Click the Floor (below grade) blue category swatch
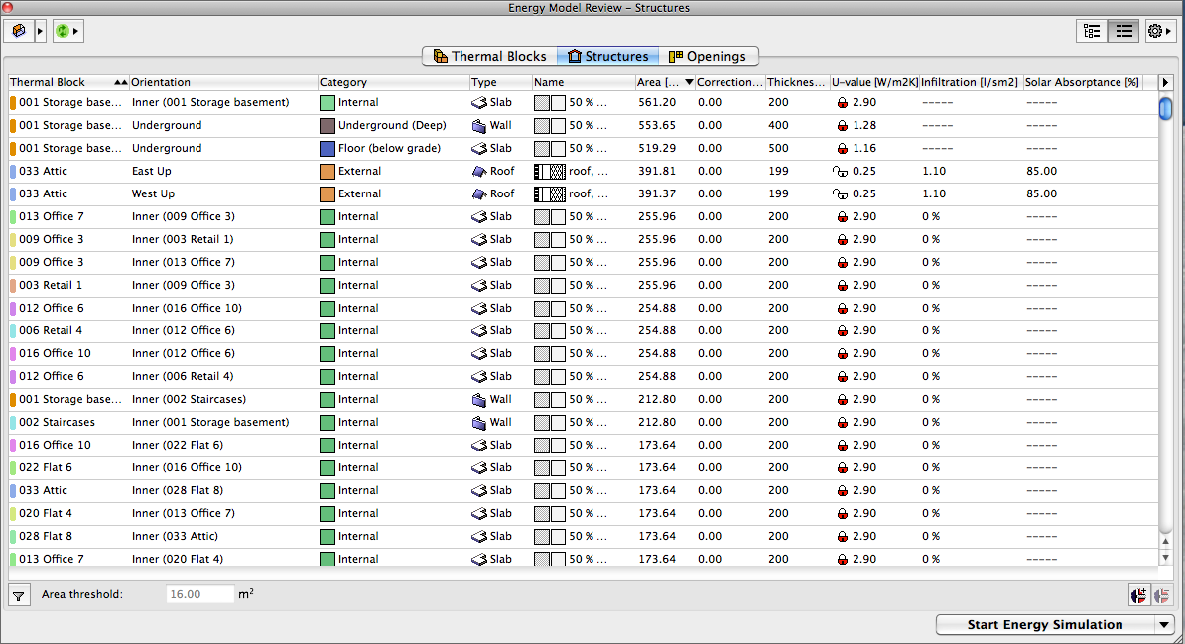 coord(328,148)
